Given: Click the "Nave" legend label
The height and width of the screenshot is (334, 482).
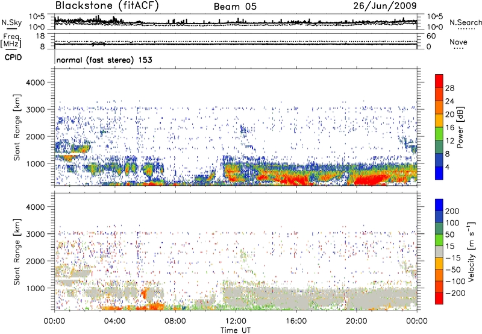Looking at the screenshot, I should coord(459,42).
